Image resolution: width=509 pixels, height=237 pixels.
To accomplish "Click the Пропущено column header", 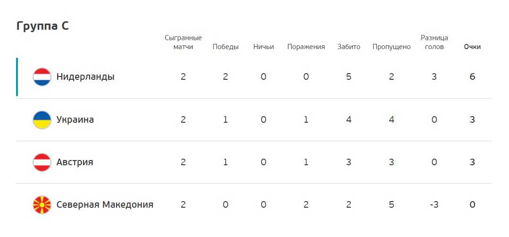I will [391, 47].
